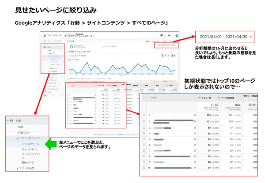Click the open-in-new-window icon on row 6 /inquiry/
The height and width of the screenshot is (183, 265).
coord(195,145)
